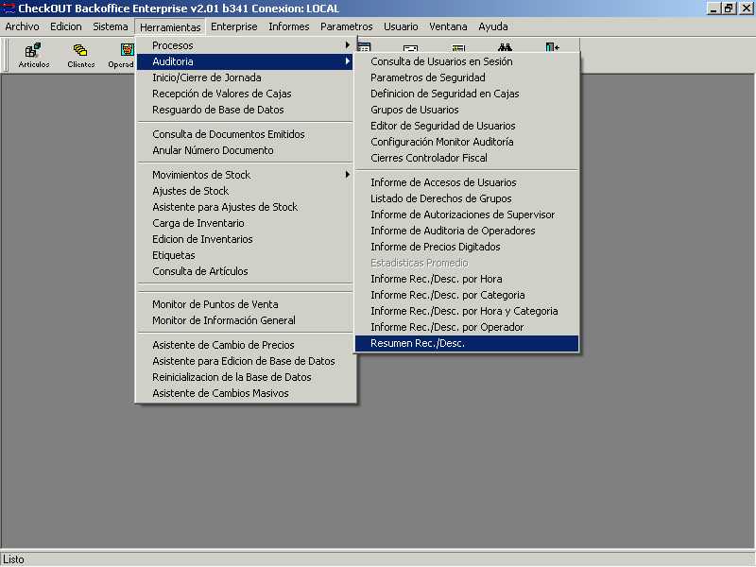The height and width of the screenshot is (567, 756).
Task: Select Edicion de Inventarios
Action: pos(245,239)
